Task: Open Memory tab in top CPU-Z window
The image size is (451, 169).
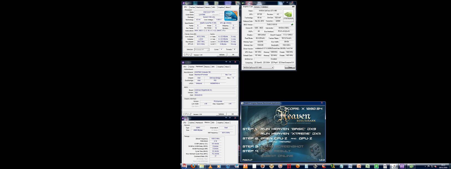Action: pos(208,7)
